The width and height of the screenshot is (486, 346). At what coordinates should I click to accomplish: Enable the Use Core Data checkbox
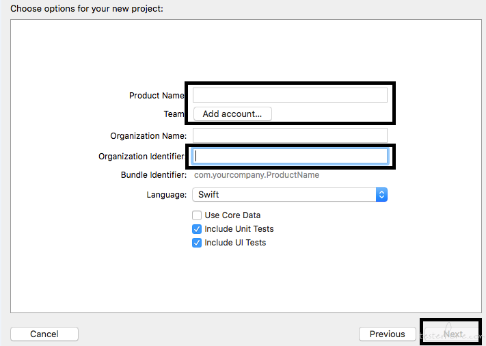[x=197, y=215]
